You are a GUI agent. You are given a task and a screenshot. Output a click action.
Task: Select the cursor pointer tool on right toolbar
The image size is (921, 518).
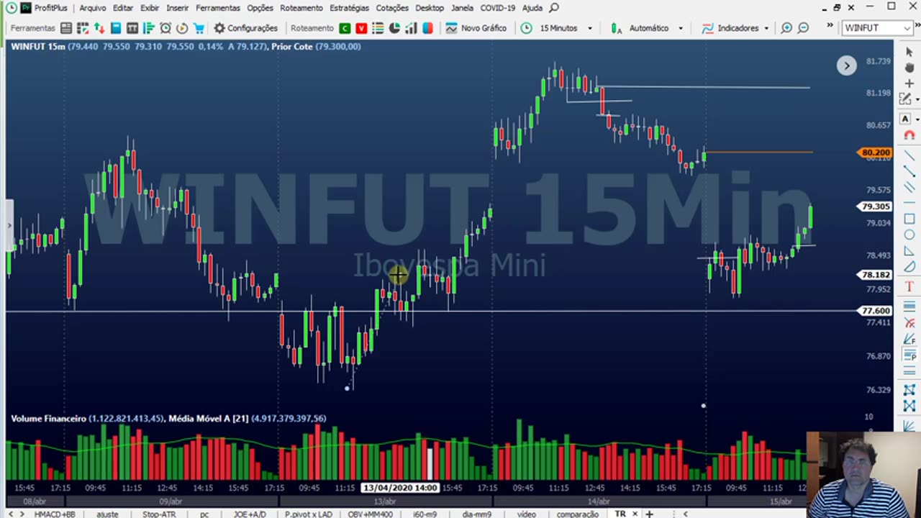[909, 53]
